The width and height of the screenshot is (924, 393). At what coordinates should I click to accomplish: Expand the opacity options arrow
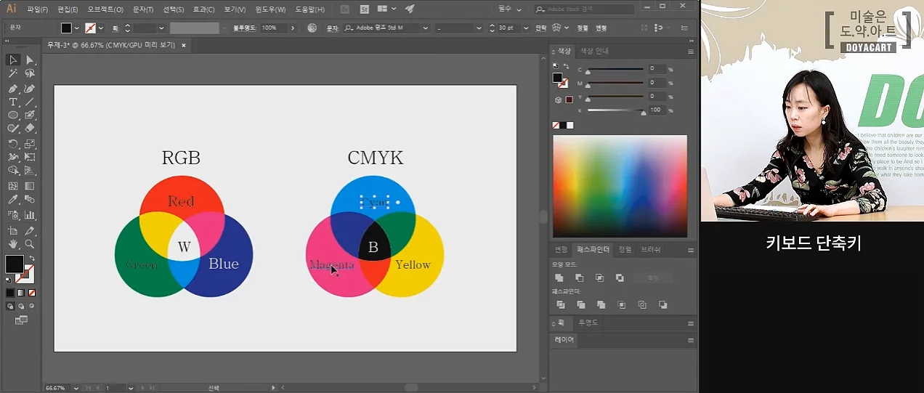pyautogui.click(x=293, y=28)
